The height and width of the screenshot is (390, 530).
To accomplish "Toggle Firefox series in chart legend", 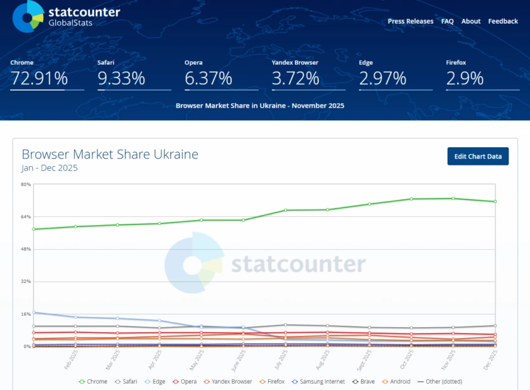I will point(272,382).
